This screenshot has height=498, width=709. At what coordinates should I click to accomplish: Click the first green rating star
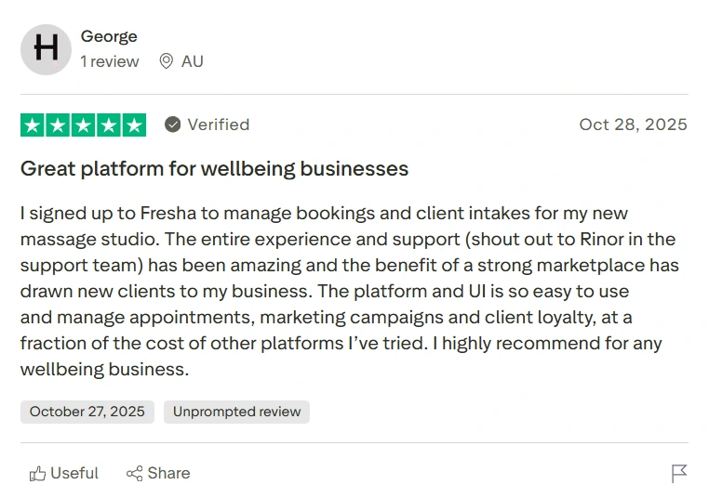point(32,125)
